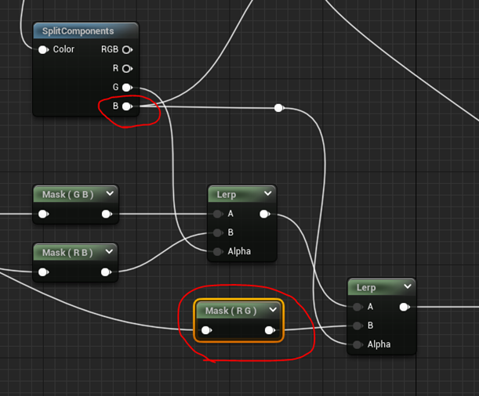The width and height of the screenshot is (479, 396).
Task: Click the SplitComponents Color input pin
Action: [x=43, y=49]
